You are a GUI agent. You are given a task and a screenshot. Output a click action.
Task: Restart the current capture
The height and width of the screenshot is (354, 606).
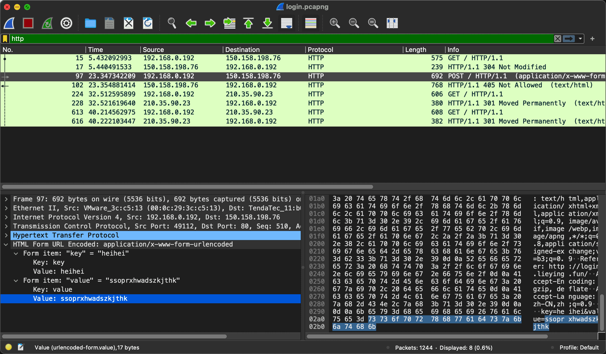click(47, 23)
